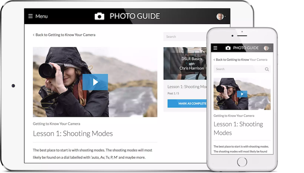The image size is (304, 173).
Task: Click the tablet 'Getting to Know Your Camera' category
Action: 57,124
